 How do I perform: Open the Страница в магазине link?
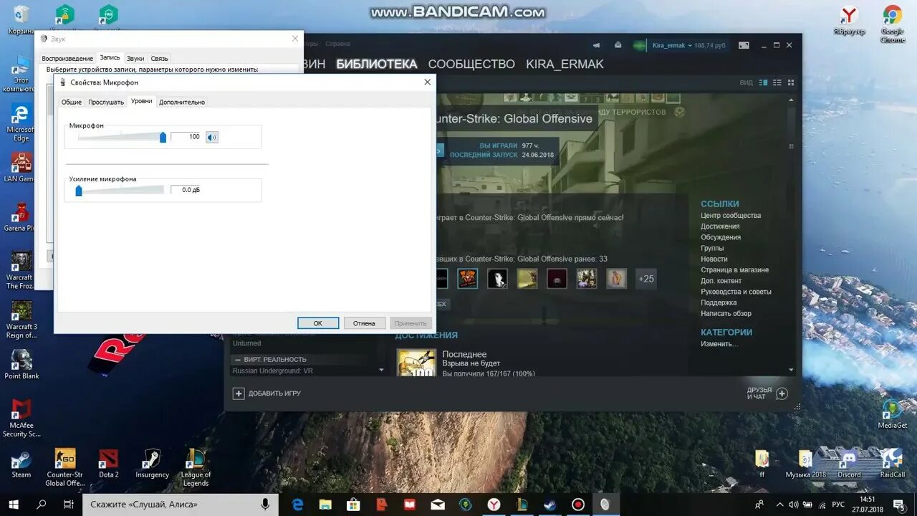(x=734, y=270)
